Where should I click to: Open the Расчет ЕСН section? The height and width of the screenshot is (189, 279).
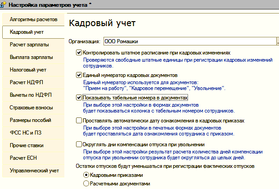pos(33,158)
